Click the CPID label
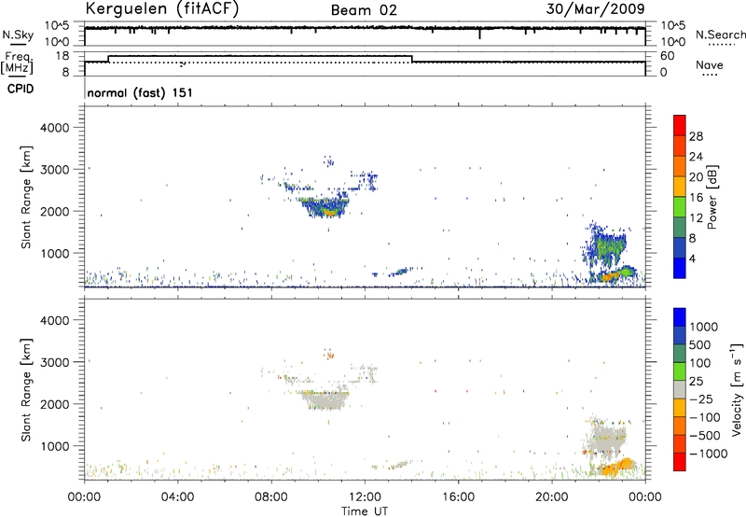Screen dimensions: 746x517 coord(21,89)
